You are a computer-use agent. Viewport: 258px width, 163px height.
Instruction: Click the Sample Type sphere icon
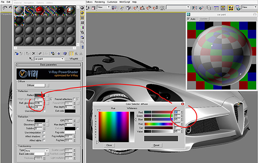[x=82, y=8]
